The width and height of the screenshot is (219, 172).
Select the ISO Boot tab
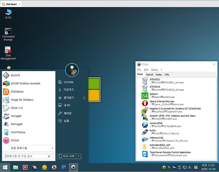click(12, 4)
